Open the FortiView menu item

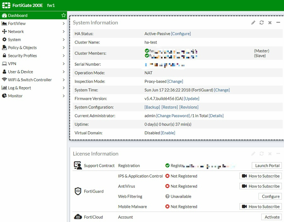[33, 23]
